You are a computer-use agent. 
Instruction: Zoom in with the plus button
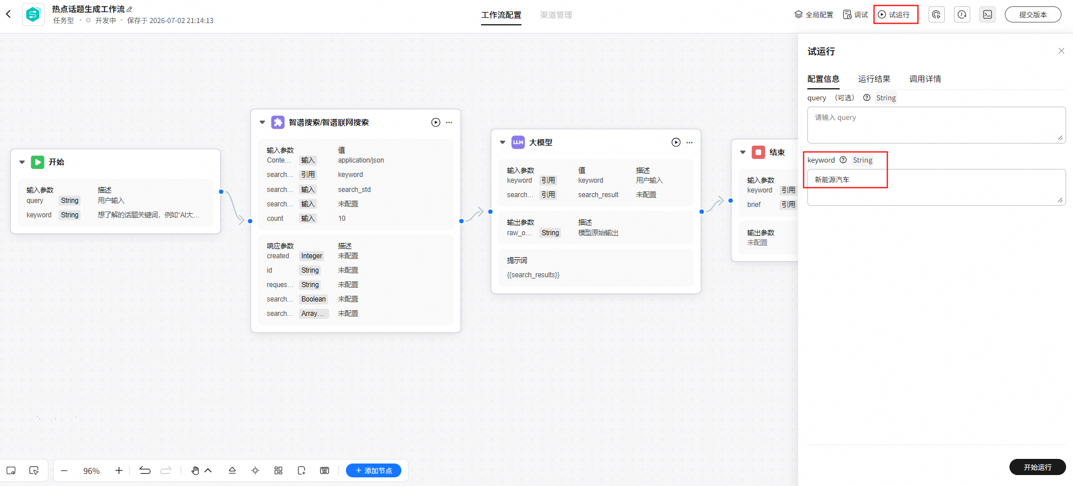119,470
